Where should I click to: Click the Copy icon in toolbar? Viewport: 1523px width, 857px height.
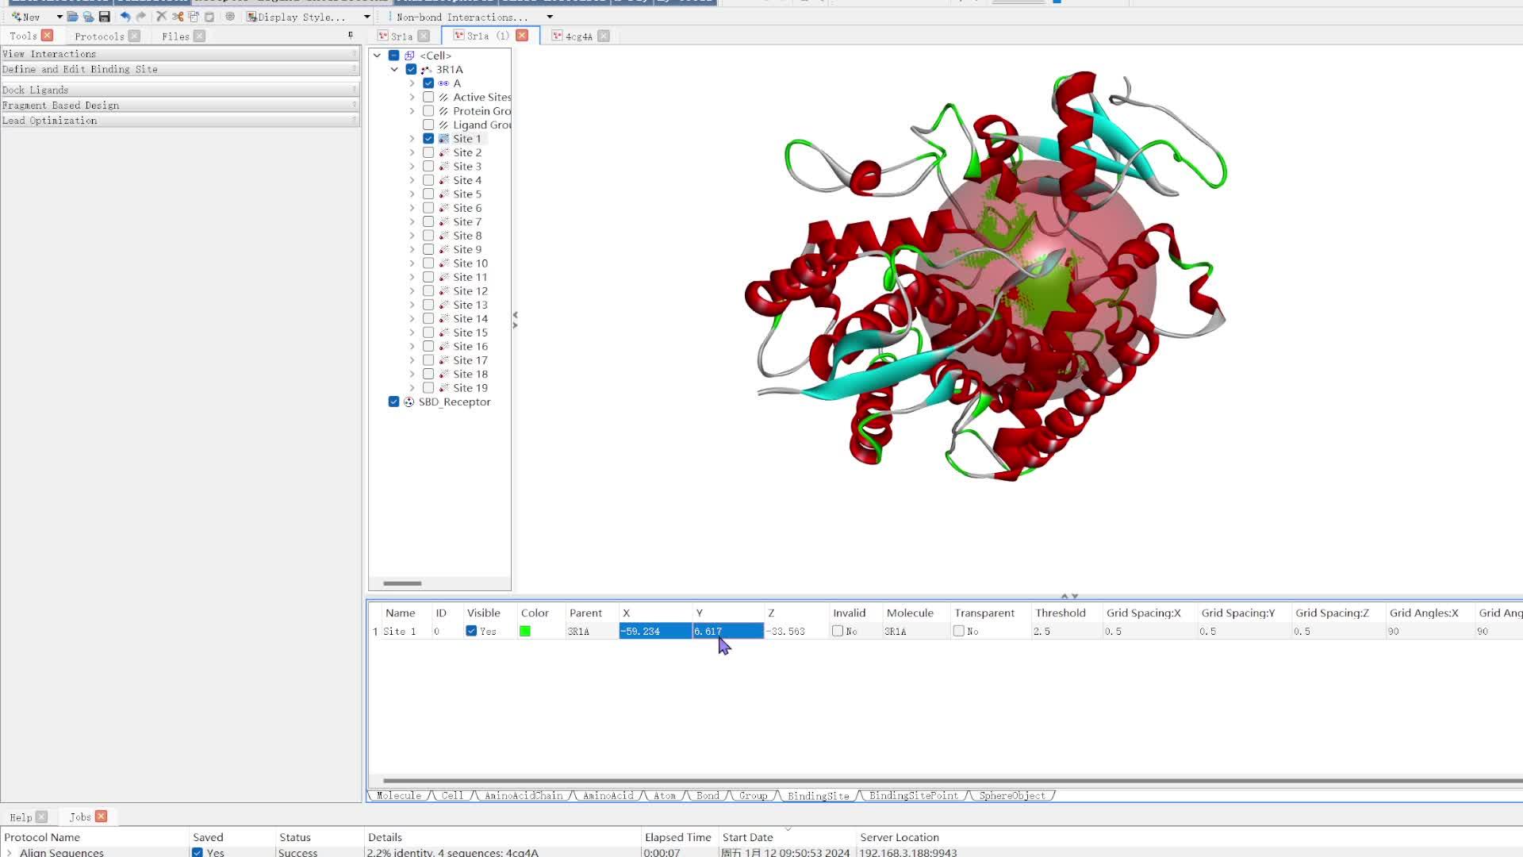coord(194,17)
